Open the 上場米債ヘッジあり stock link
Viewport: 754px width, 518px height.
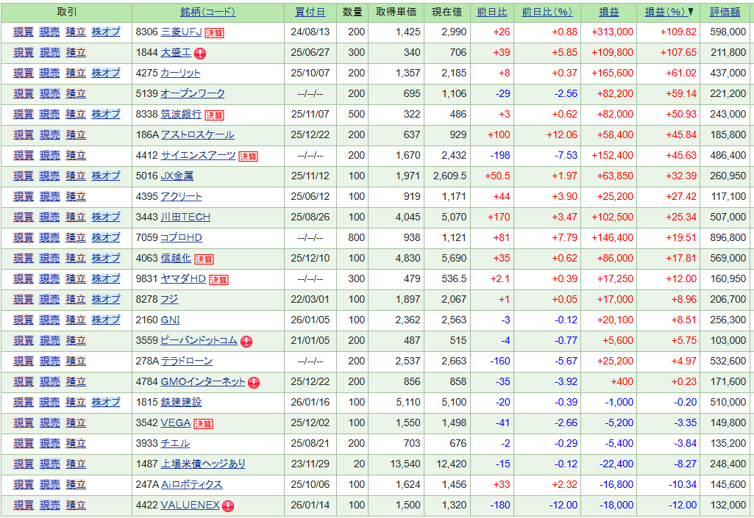[203, 464]
